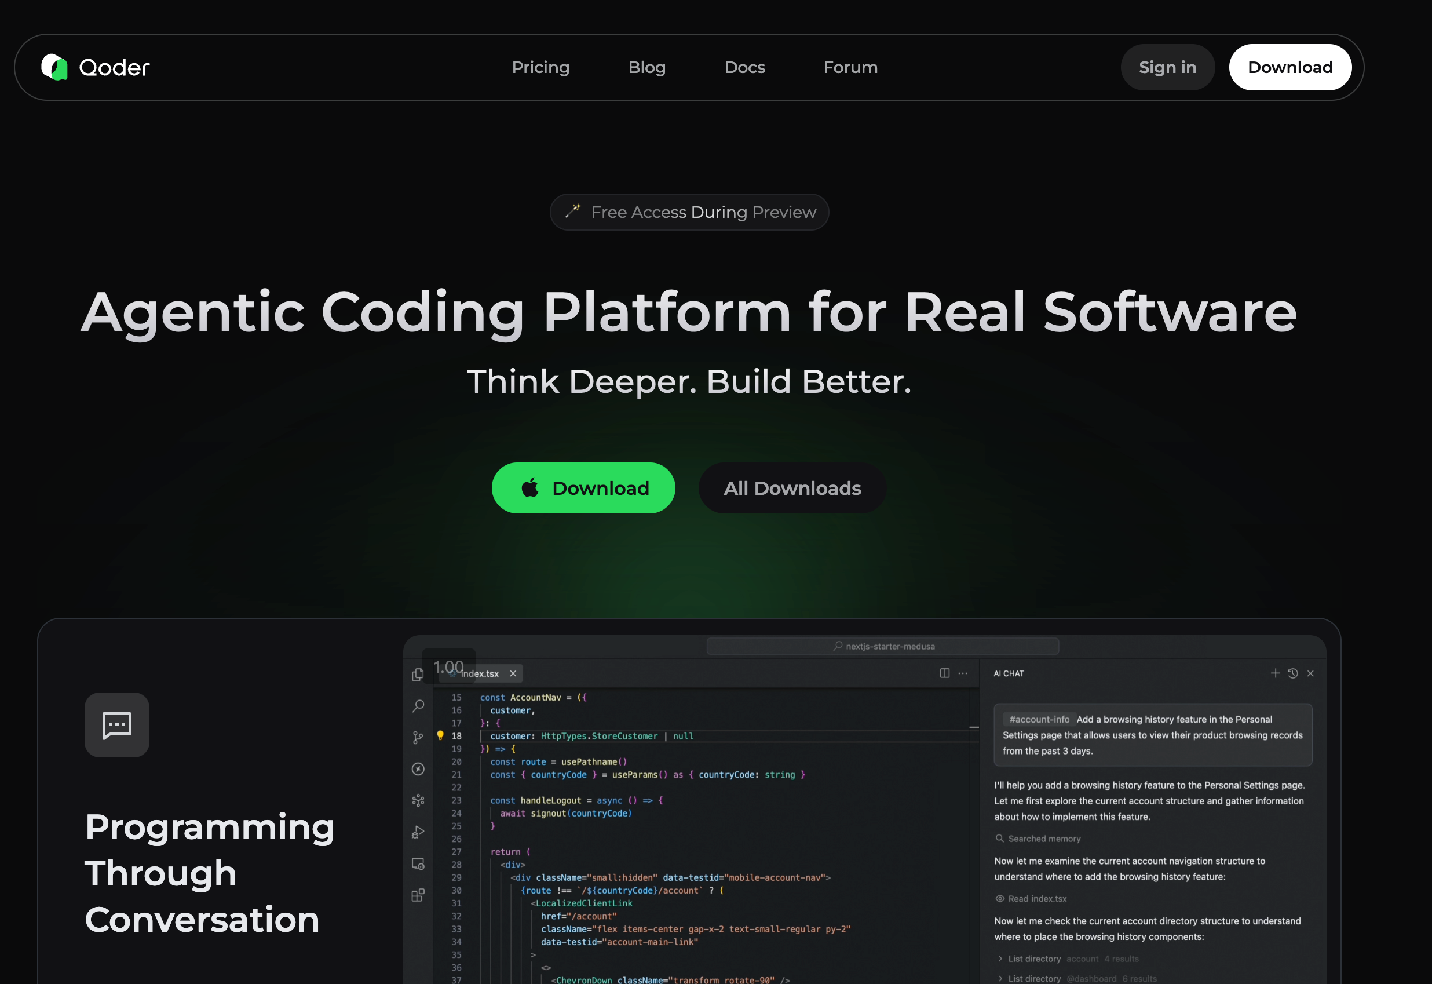
Task: Click the lightbulb icon on line 18
Action: click(440, 735)
